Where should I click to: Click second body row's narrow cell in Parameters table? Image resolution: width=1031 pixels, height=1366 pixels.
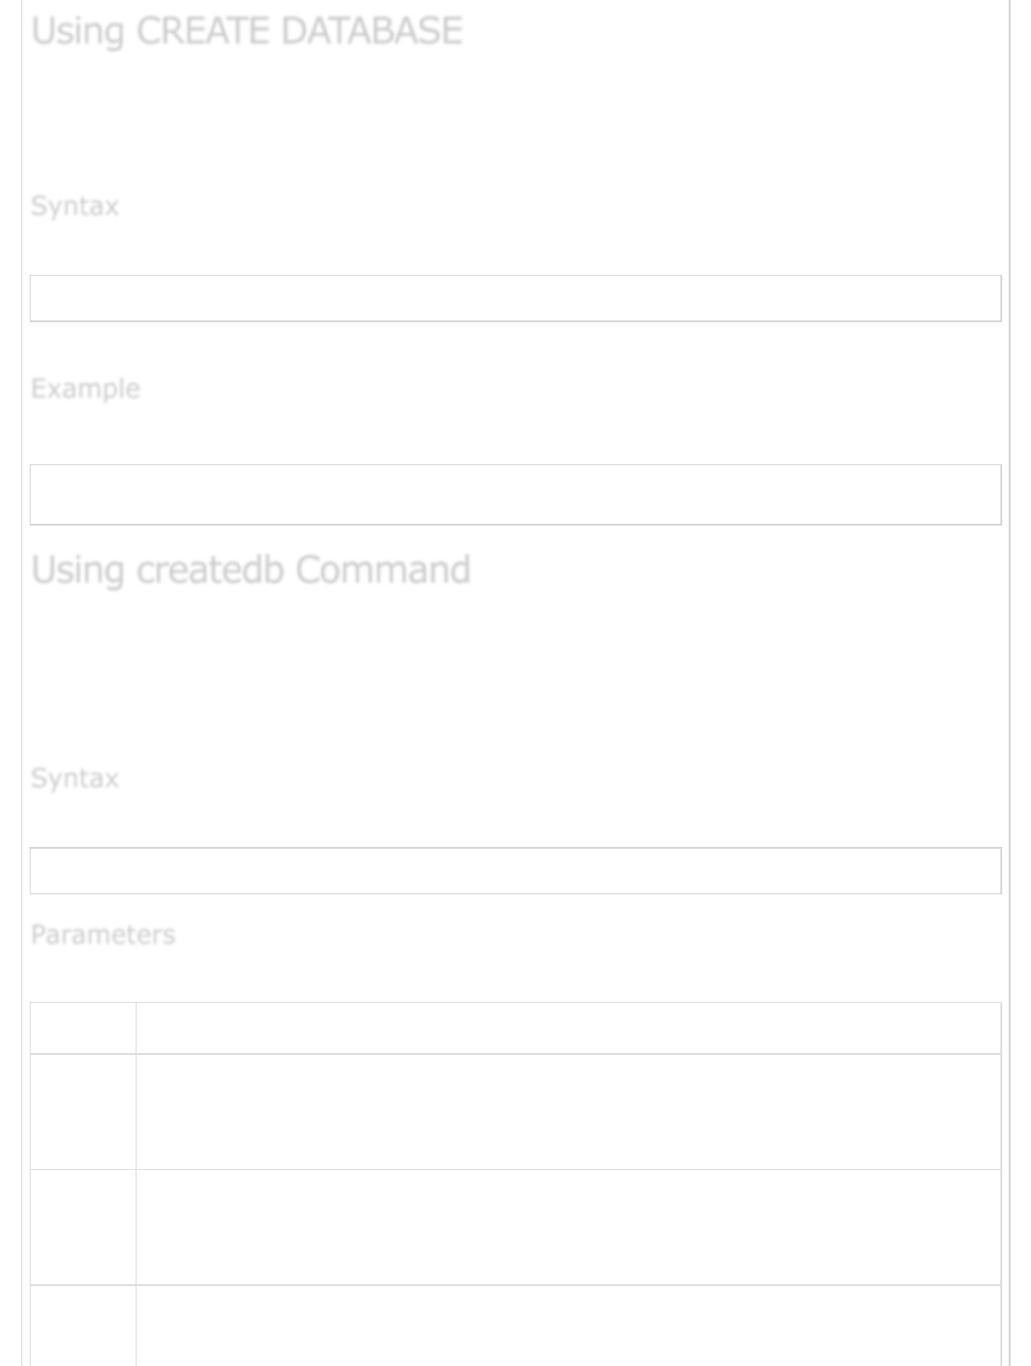(x=83, y=1228)
